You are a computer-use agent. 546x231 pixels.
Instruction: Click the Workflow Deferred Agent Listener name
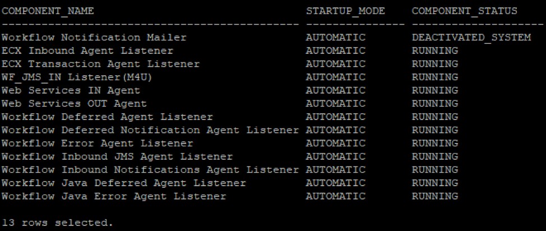107,117
